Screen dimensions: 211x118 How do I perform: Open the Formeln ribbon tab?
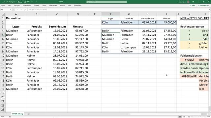click(x=37, y=5)
